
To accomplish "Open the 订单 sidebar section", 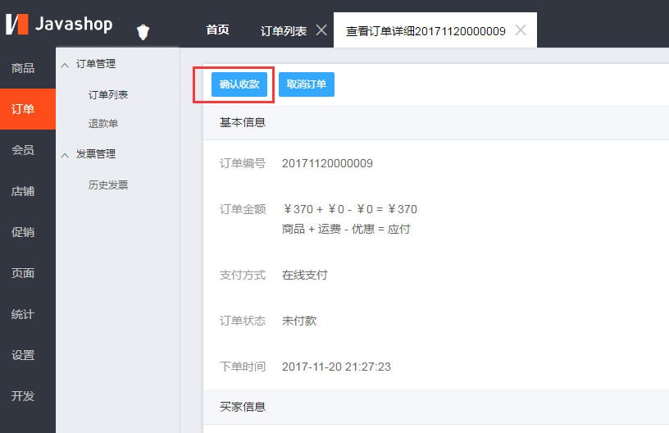I will click(x=28, y=109).
